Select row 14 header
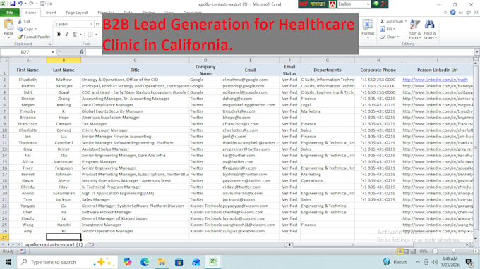 click(4, 156)
